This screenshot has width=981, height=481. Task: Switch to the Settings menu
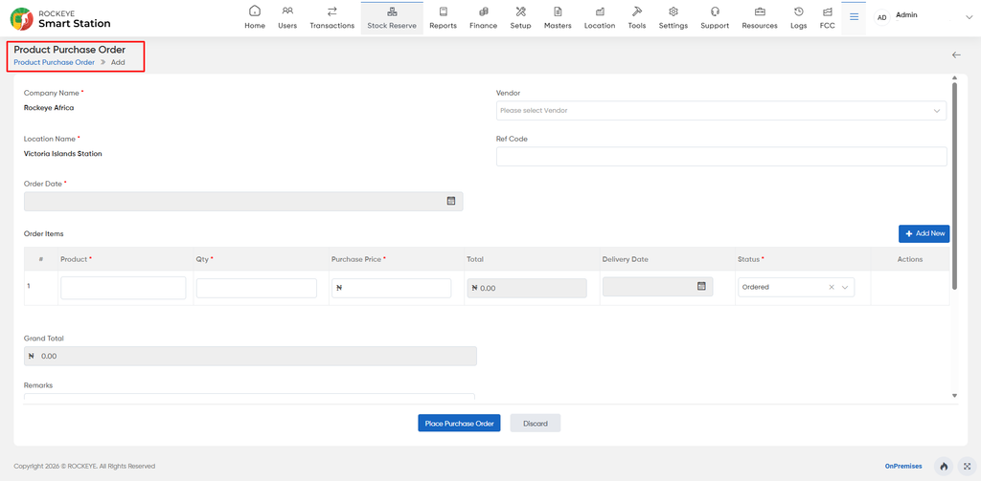pyautogui.click(x=673, y=17)
